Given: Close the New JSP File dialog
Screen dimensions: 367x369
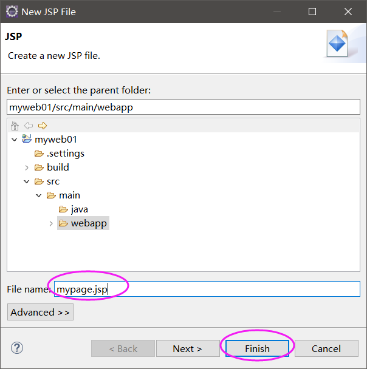Looking at the screenshot, I should 348,12.
